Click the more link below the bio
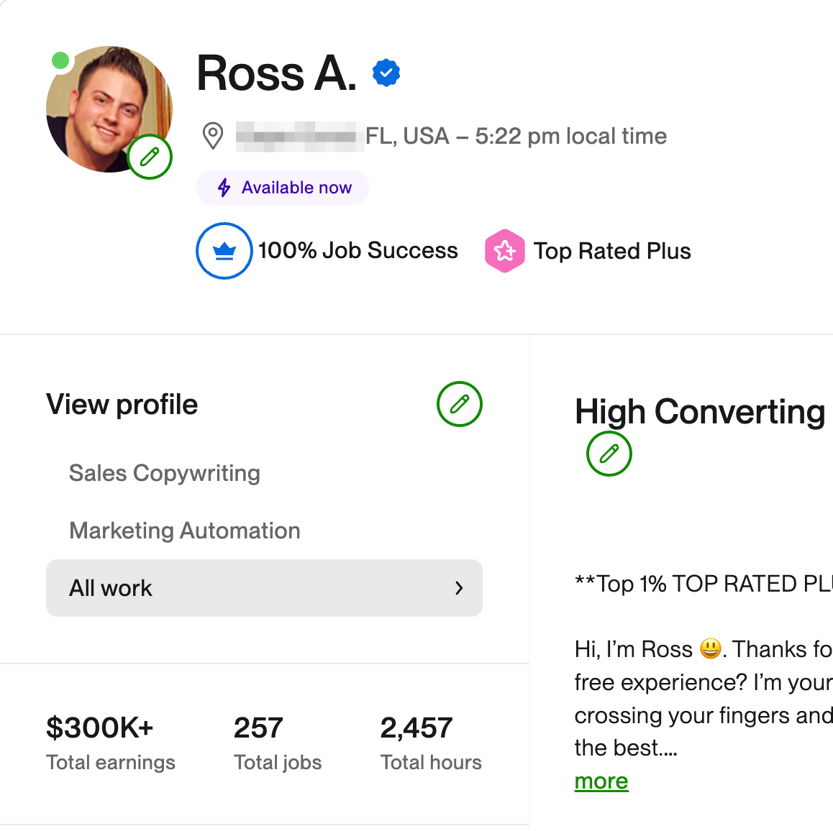Image resolution: width=833 pixels, height=831 pixels. [x=601, y=781]
